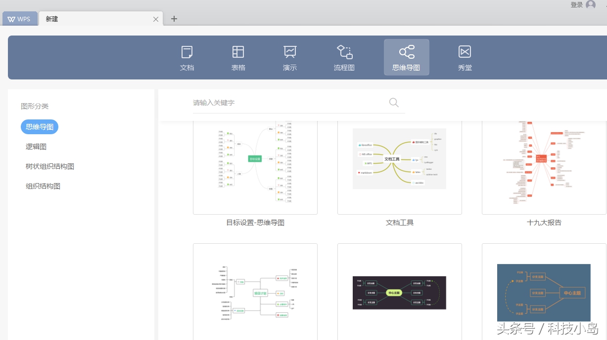Select the 树状组织结构图 category

(x=49, y=166)
